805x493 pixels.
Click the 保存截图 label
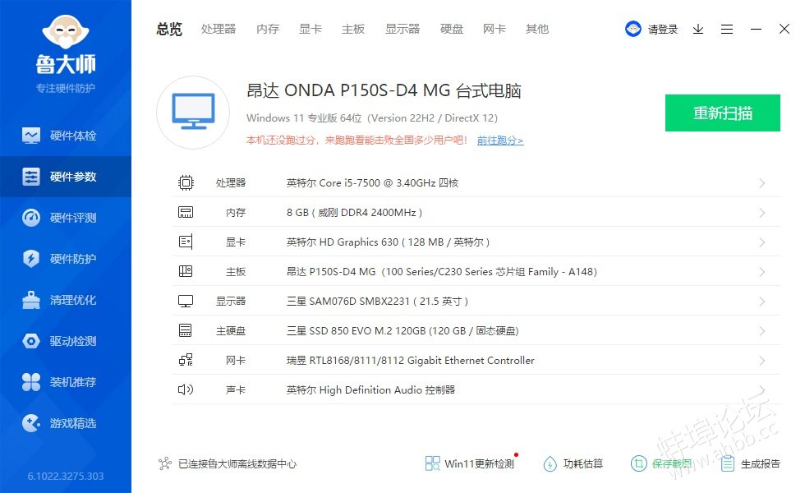click(672, 463)
